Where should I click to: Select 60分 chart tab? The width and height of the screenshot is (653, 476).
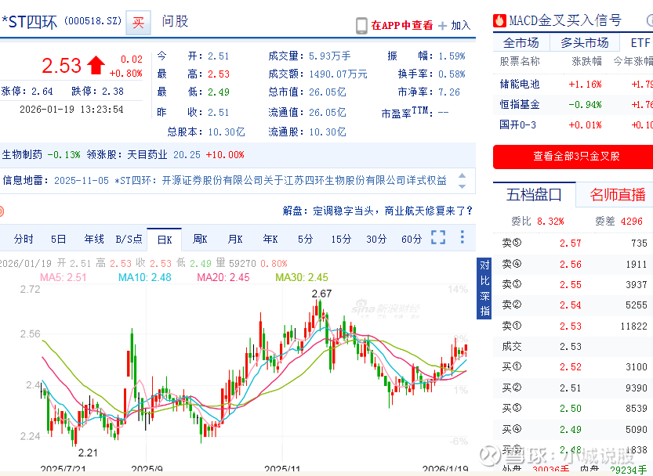(412, 239)
